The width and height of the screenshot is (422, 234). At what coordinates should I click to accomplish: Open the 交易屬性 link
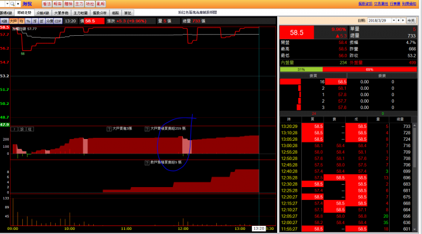[381, 4]
